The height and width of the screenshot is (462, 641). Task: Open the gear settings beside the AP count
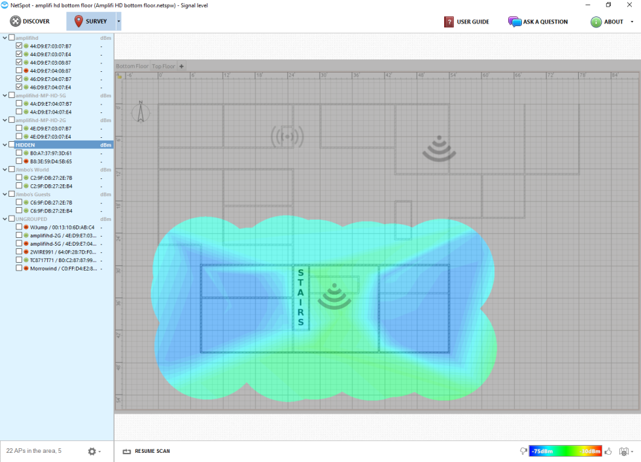tap(92, 452)
